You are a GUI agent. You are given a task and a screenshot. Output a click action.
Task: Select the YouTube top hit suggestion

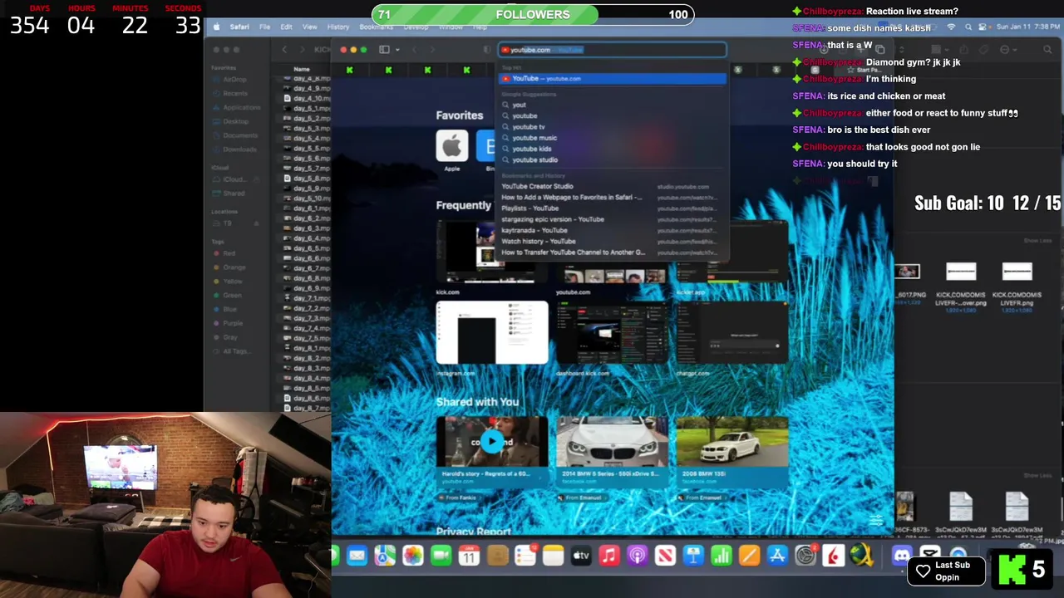coord(612,79)
